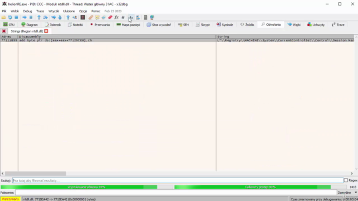
Task: Open the Widok menu
Action: tap(15, 11)
